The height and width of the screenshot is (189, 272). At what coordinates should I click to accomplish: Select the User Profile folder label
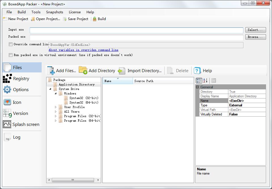coord(75,107)
